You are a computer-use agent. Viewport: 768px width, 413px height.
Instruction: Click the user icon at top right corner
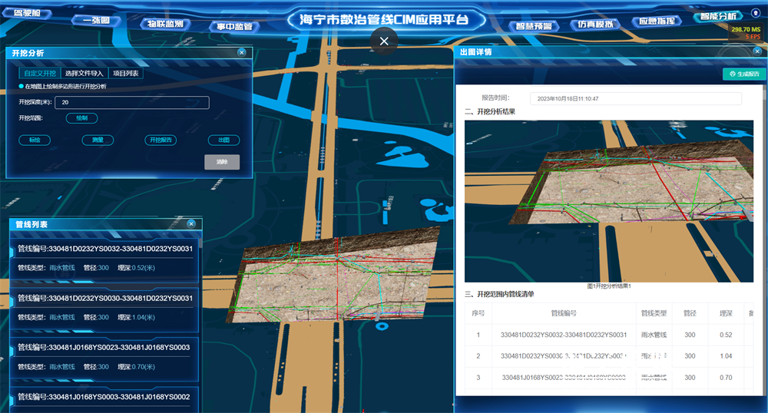pyautogui.click(x=756, y=13)
